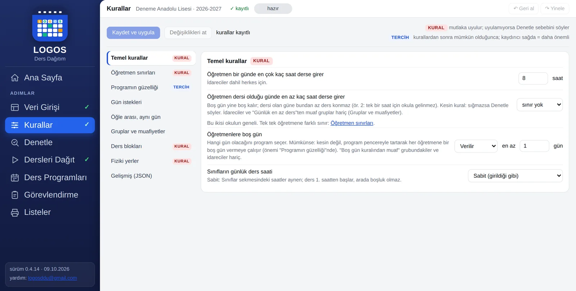Expand the 'Sabit (girildiği gibi)' dropdown
This screenshot has width=576, height=291.
point(515,176)
